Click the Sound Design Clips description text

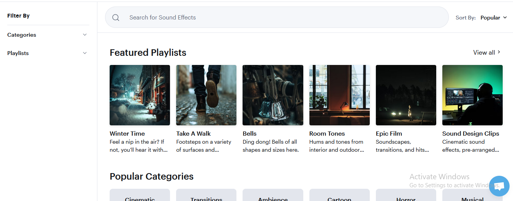coord(471,146)
